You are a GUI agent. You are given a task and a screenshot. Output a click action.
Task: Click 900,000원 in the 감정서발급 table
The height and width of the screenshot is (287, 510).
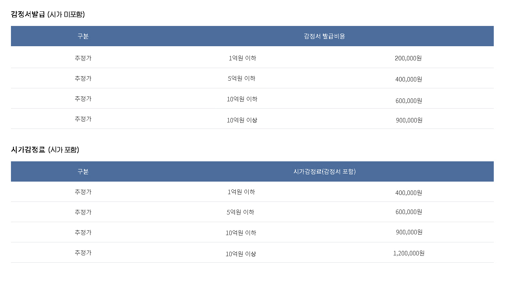point(409,120)
